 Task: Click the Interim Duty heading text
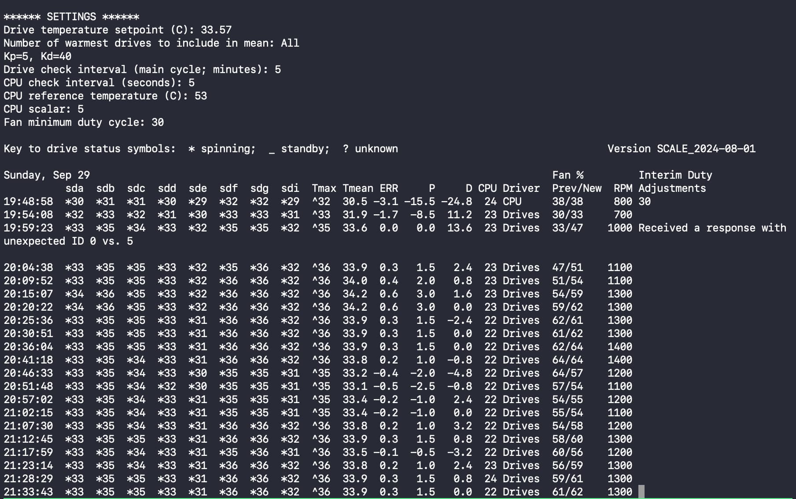coord(675,175)
